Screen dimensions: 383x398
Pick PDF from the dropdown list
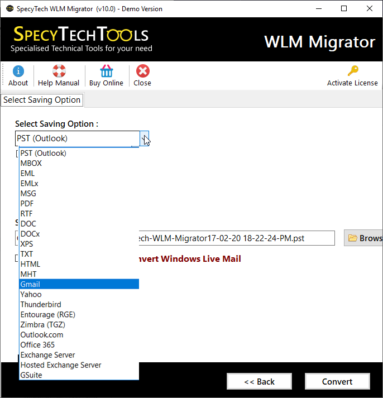click(x=79, y=204)
